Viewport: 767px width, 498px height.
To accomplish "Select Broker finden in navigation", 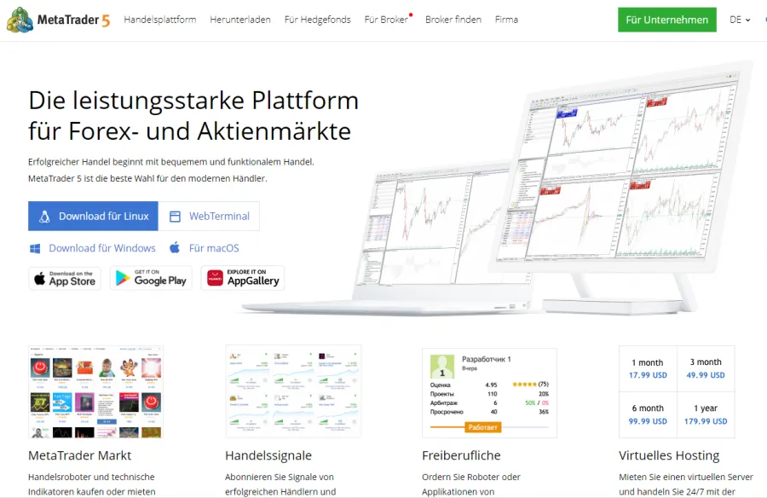I will (453, 20).
